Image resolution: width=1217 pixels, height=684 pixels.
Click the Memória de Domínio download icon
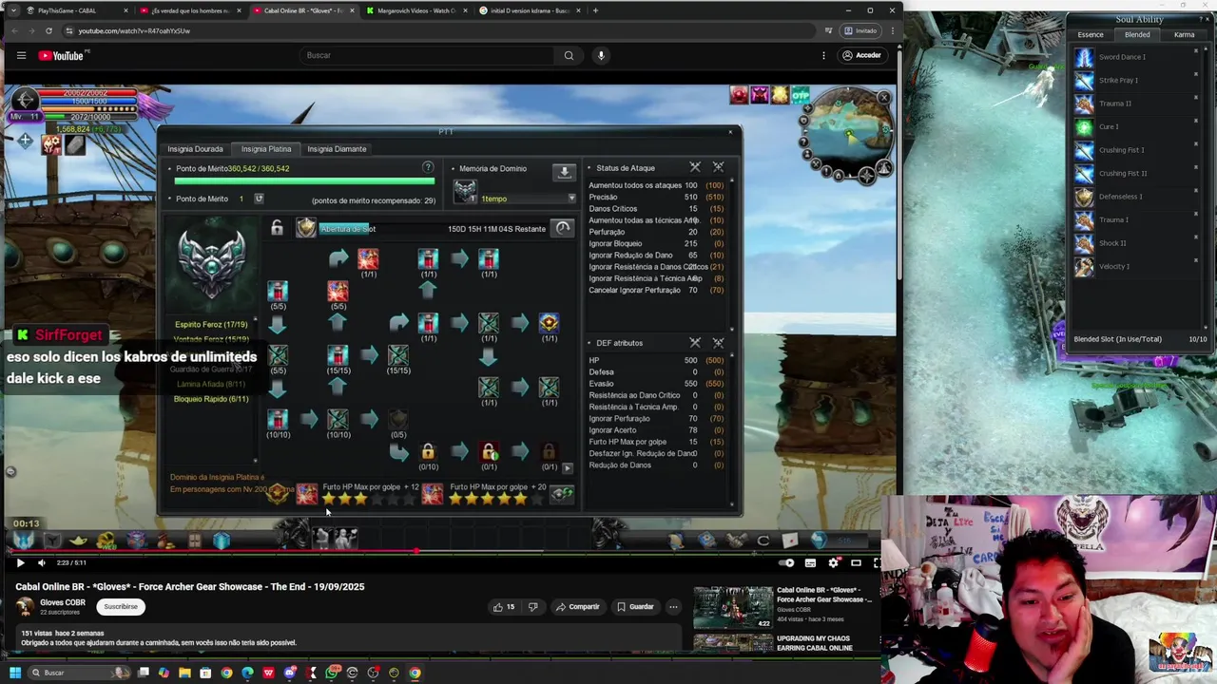[564, 172]
